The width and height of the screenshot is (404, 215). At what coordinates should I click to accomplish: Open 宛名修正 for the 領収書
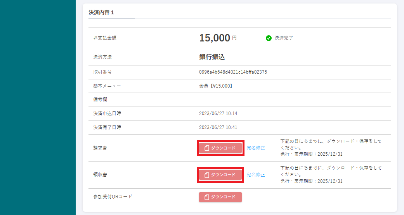click(x=256, y=175)
